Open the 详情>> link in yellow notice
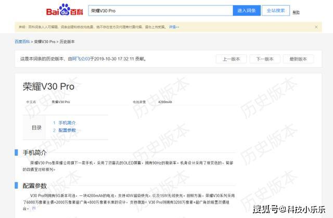Viewport: 333px width, 218px height. (174, 27)
